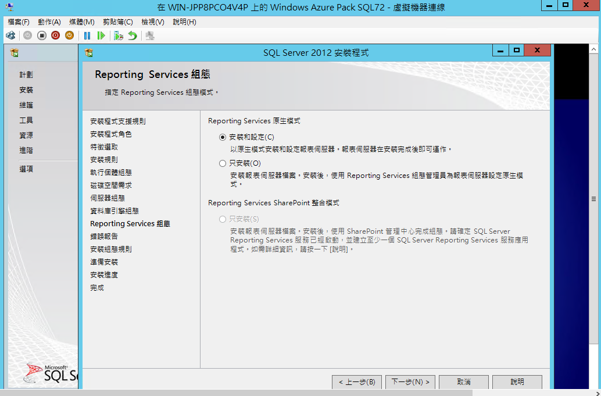601x396 pixels.
Task: Click the disabled SharePoint 只安裝(S) radio button
Action: 222,219
